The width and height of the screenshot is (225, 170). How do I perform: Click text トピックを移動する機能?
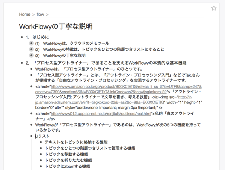click(66, 154)
